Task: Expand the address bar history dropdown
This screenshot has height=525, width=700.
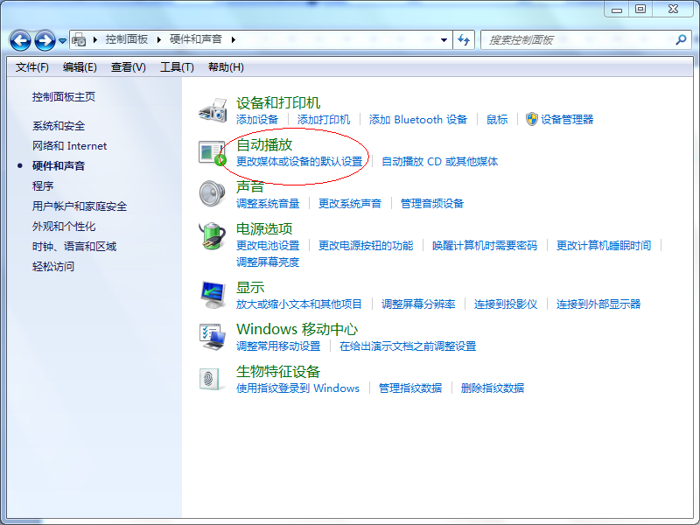Action: (x=444, y=40)
